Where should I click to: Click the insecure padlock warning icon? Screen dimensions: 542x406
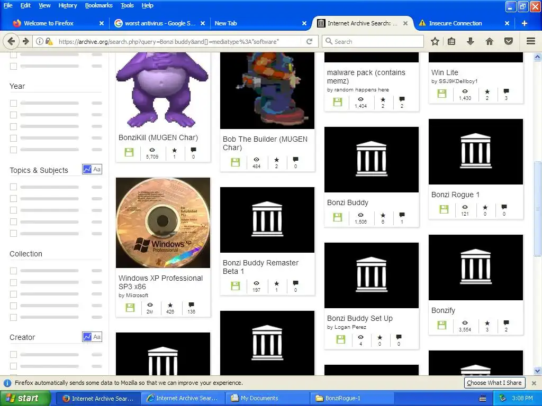tap(49, 41)
